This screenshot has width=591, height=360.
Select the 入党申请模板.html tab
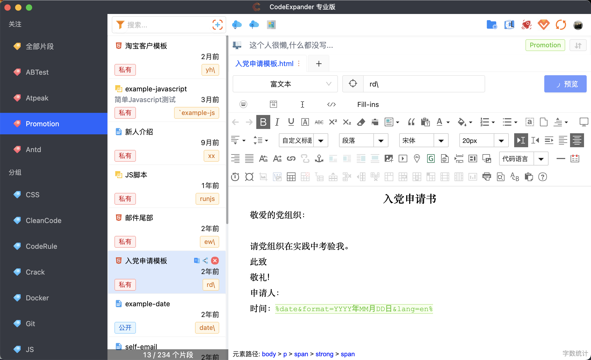coord(264,64)
